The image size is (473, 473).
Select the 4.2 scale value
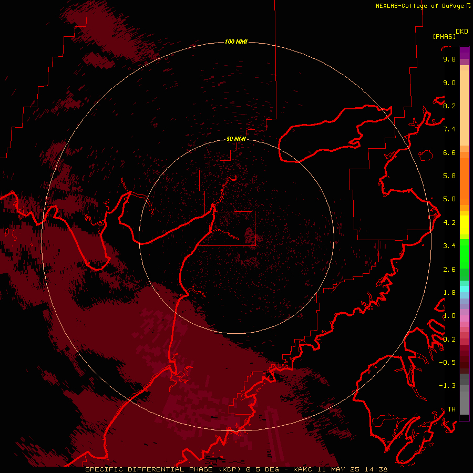[449, 223]
